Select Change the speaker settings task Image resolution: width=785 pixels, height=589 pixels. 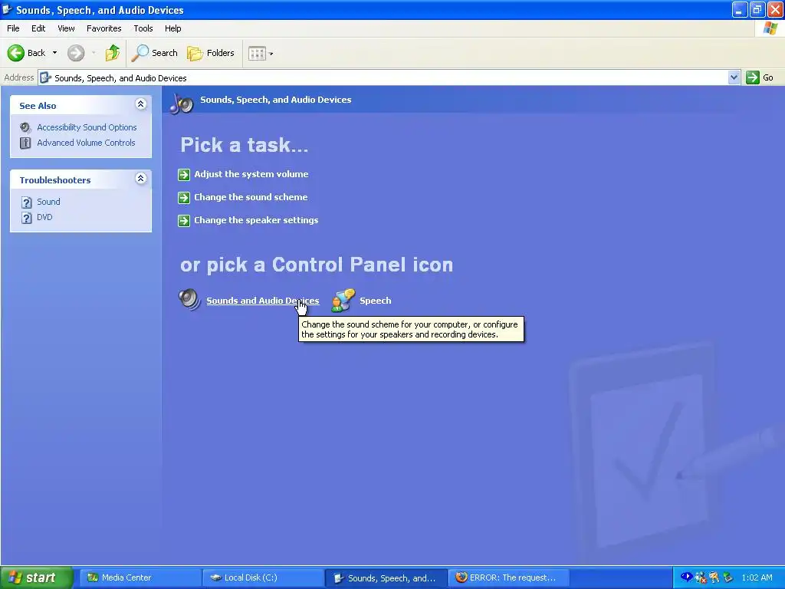[256, 220]
